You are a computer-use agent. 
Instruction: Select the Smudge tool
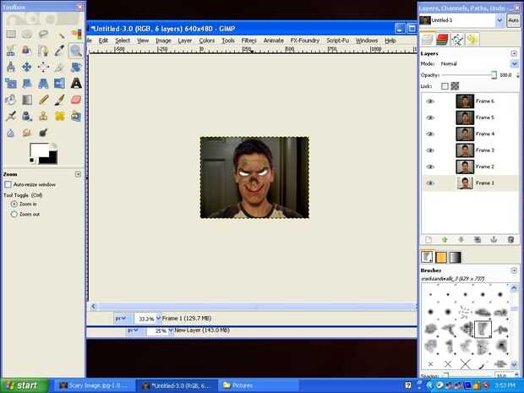click(27, 133)
